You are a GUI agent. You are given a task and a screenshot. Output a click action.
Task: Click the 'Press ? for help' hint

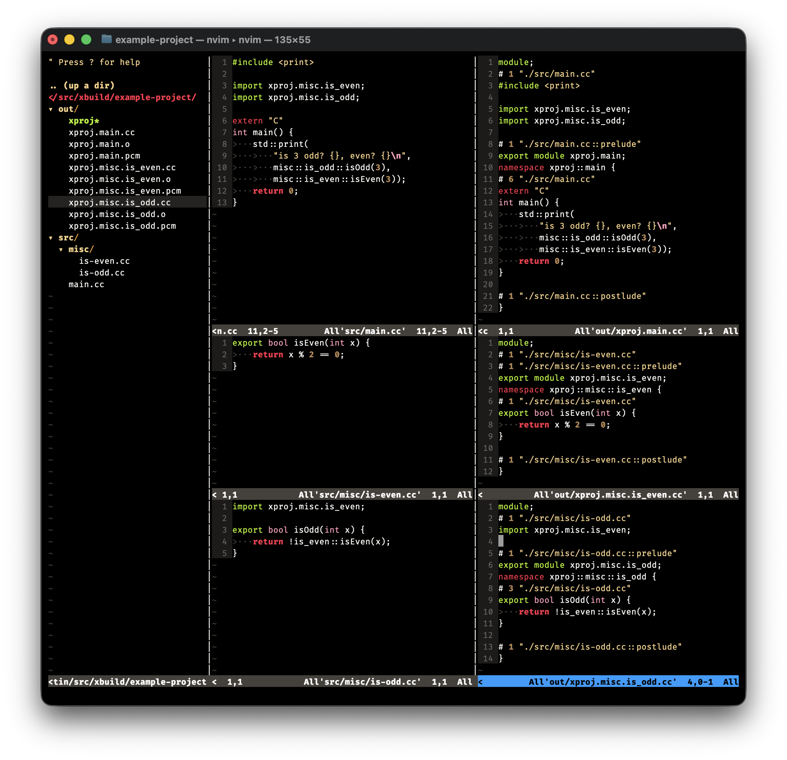point(94,62)
